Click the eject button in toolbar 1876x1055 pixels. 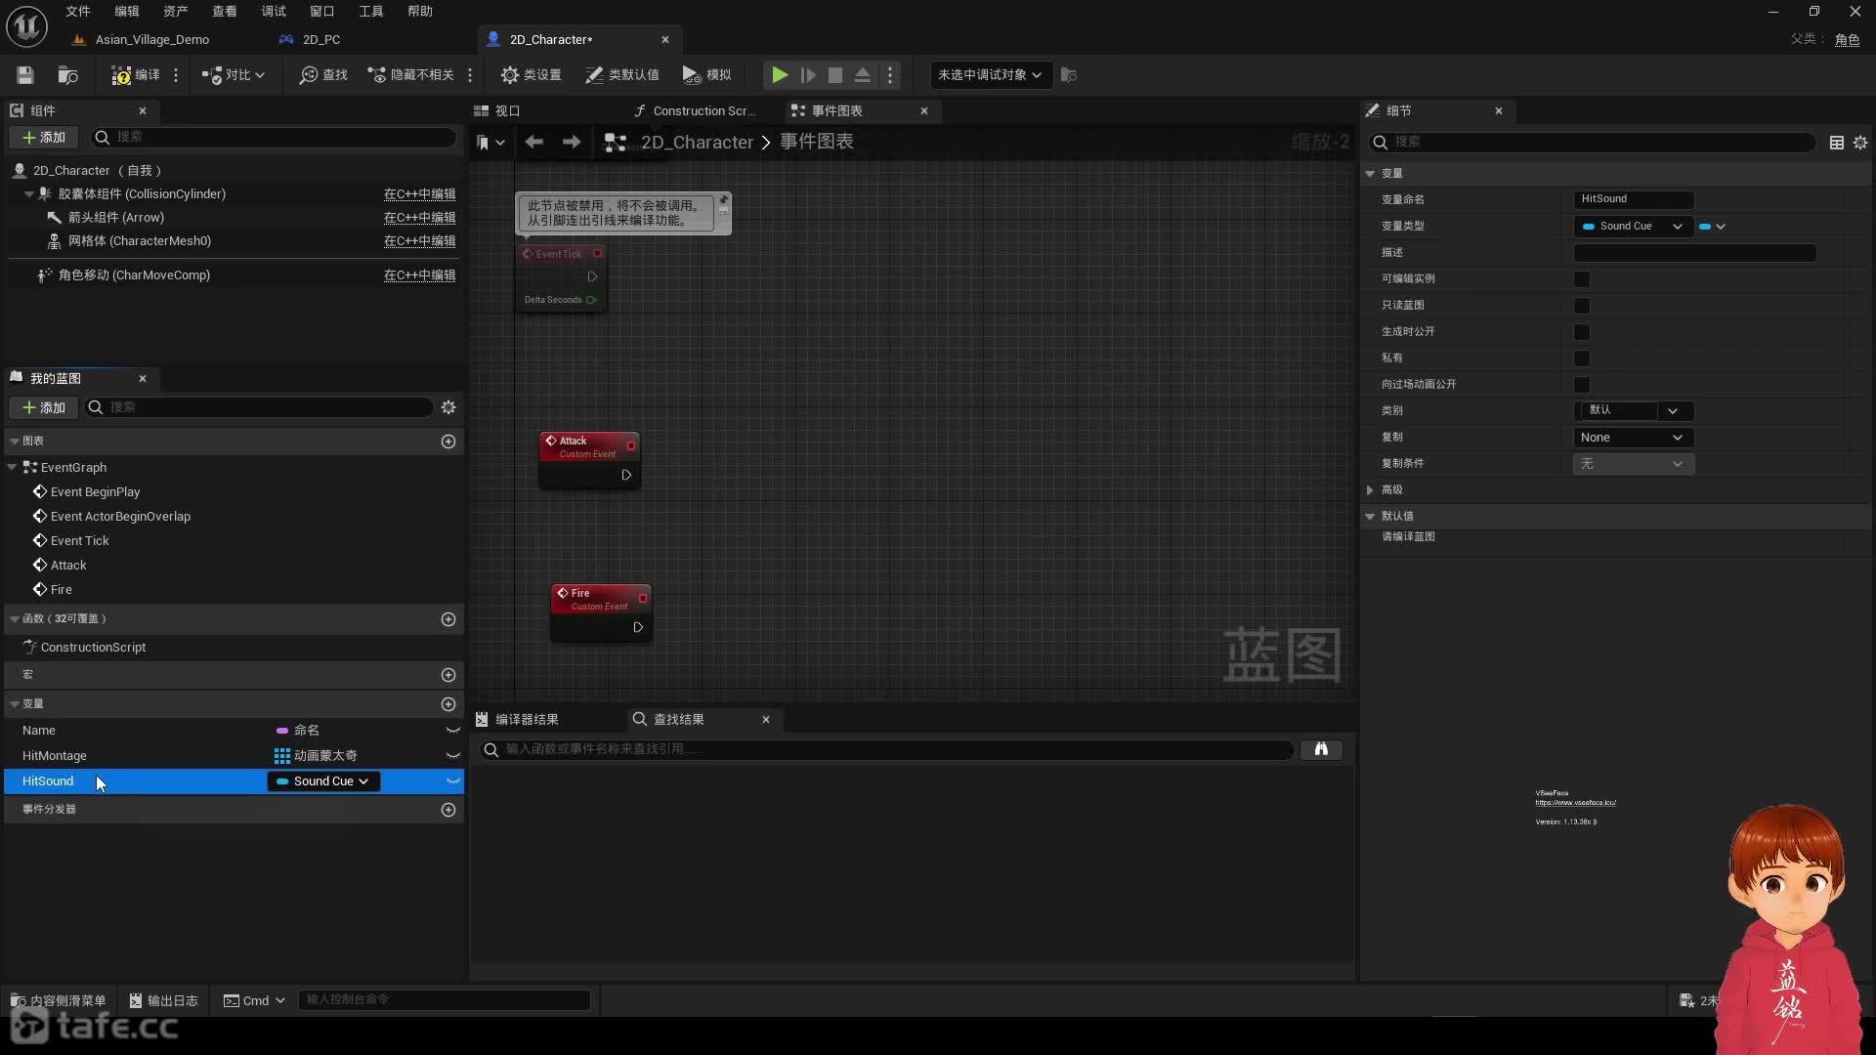[x=863, y=75]
